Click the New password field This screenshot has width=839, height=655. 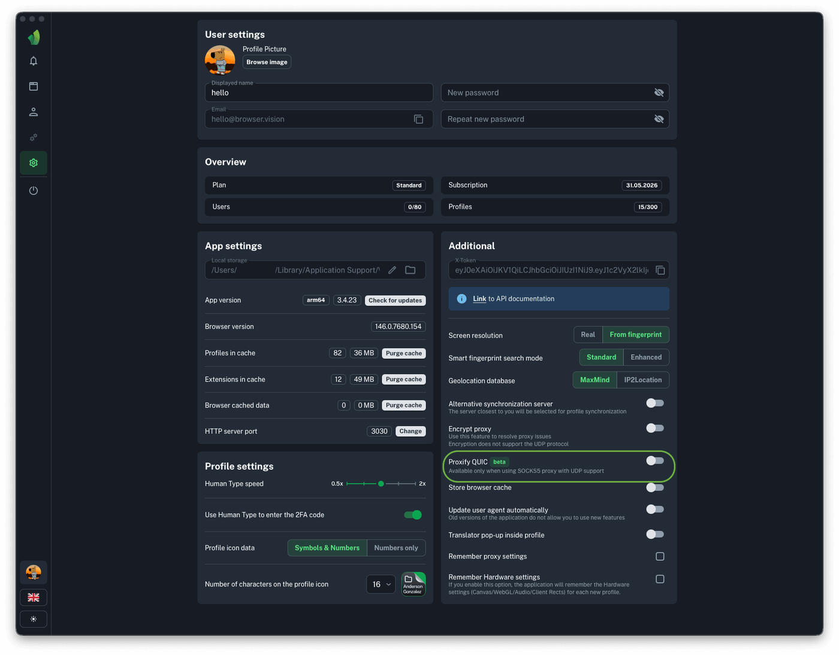coord(555,93)
